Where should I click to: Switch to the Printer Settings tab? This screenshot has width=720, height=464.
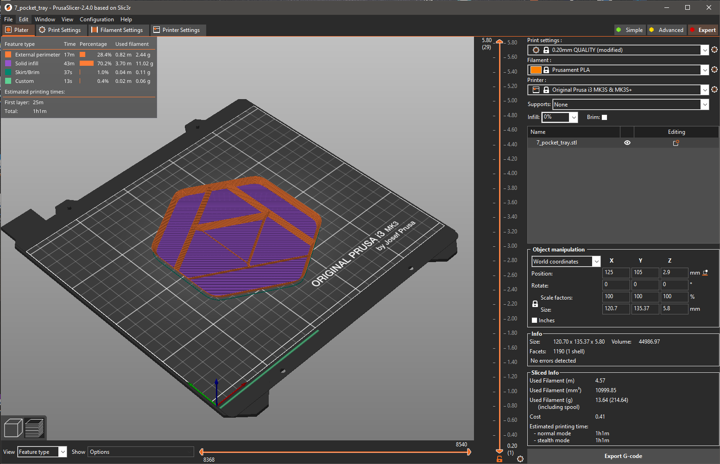[177, 30]
